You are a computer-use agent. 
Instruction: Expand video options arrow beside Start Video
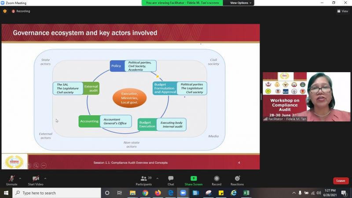pyautogui.click(x=45, y=178)
